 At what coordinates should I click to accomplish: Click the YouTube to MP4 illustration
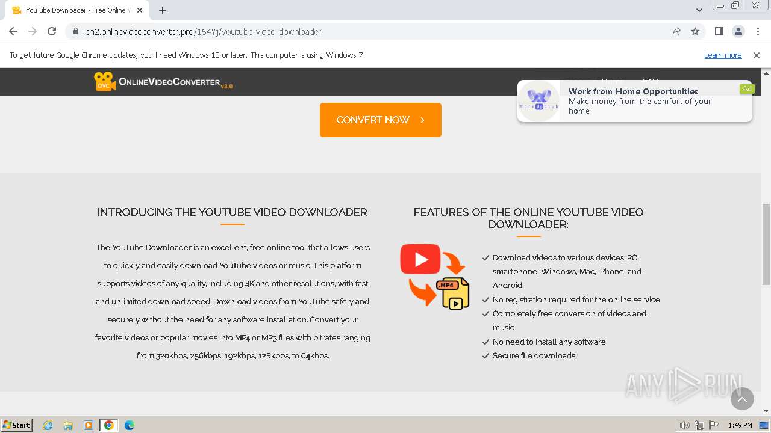(x=435, y=277)
